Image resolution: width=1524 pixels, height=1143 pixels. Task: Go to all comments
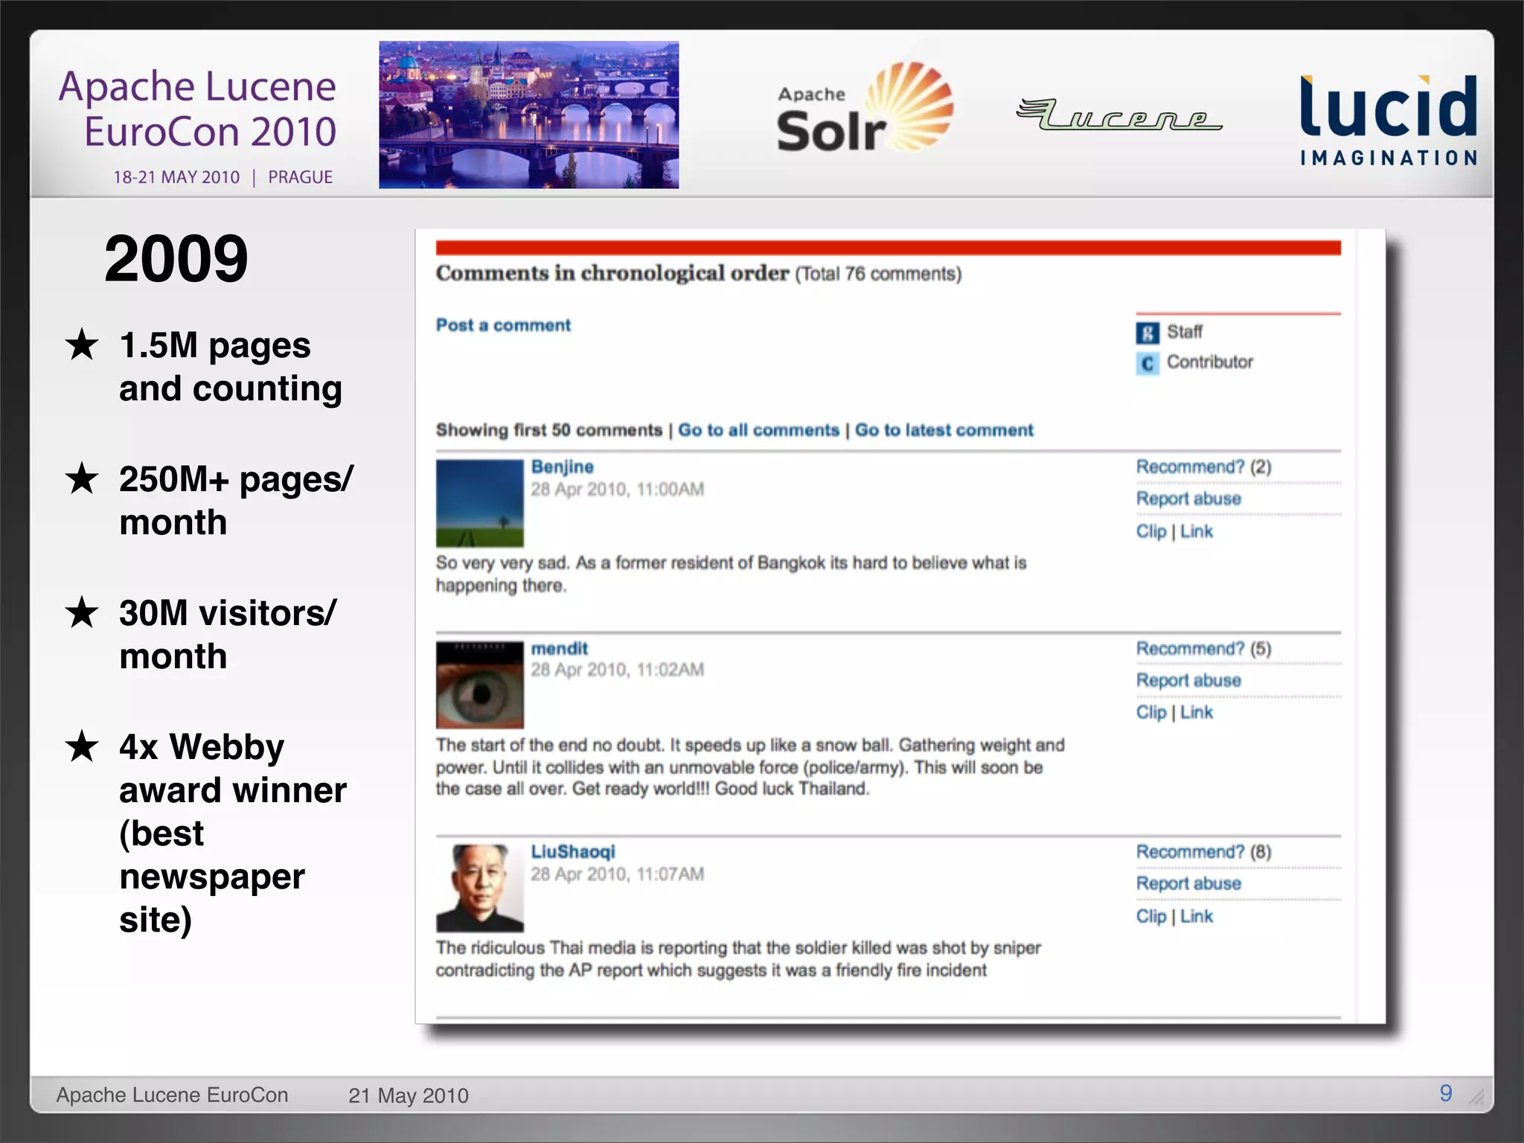(758, 430)
